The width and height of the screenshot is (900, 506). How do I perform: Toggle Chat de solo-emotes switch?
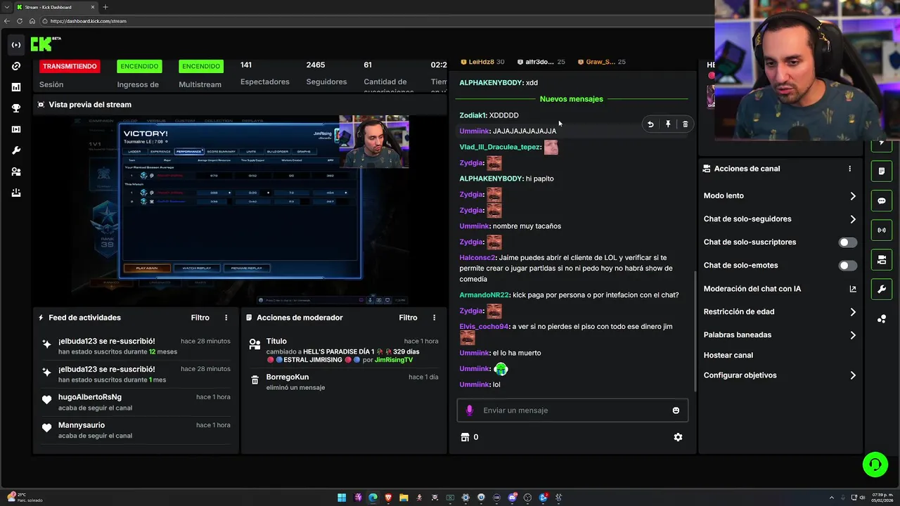pyautogui.click(x=848, y=266)
